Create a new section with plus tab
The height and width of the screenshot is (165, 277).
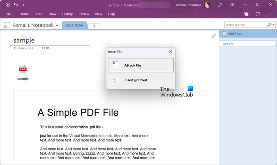coord(94,26)
